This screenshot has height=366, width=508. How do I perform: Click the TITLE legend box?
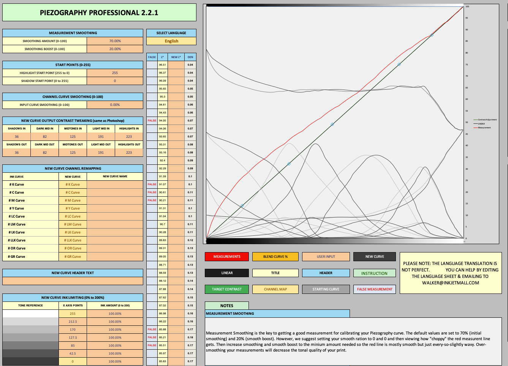(275, 273)
